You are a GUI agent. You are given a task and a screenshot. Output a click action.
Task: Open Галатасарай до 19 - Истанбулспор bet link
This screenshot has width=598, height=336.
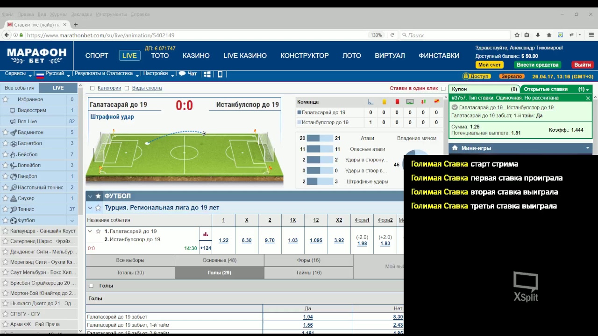(506, 107)
